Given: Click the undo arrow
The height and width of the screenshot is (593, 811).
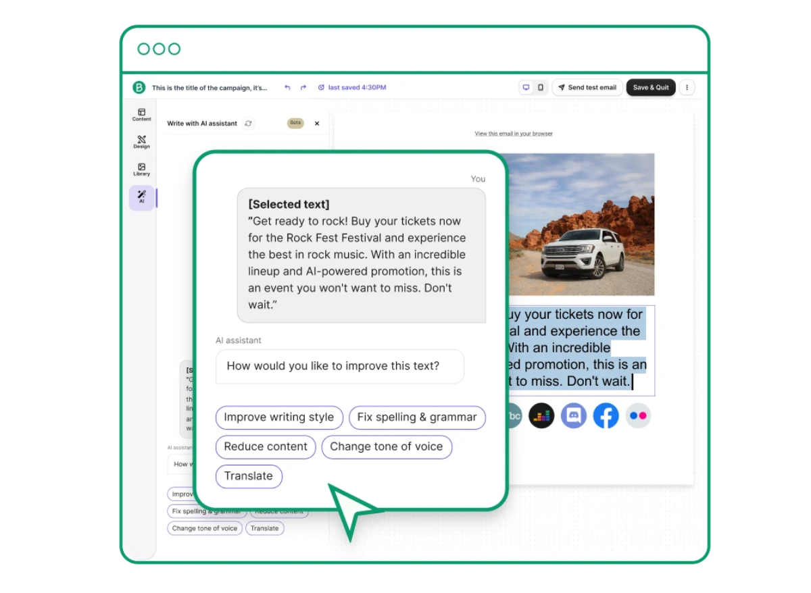Looking at the screenshot, I should tap(287, 87).
